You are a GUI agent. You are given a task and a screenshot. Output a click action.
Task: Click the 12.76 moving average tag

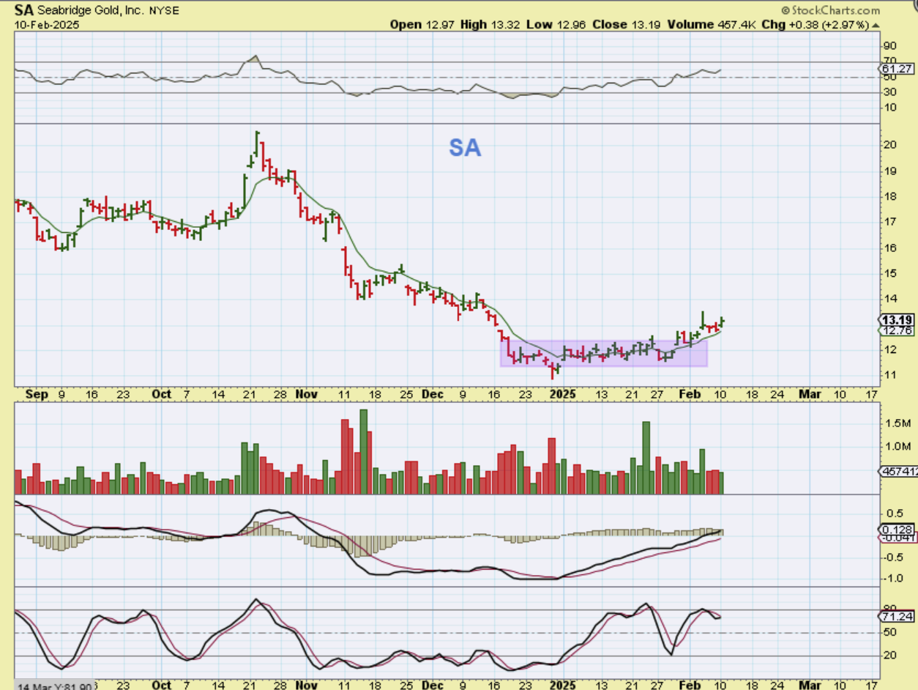click(898, 330)
